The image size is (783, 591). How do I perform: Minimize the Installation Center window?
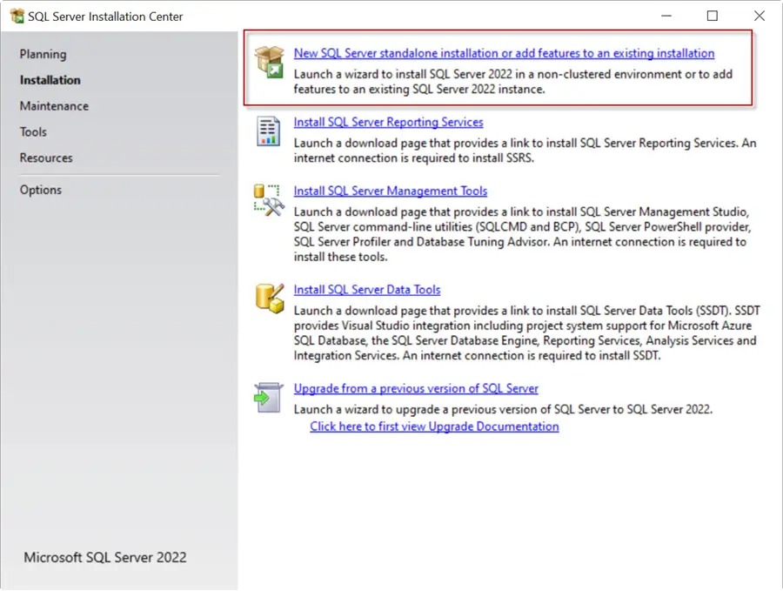[666, 16]
